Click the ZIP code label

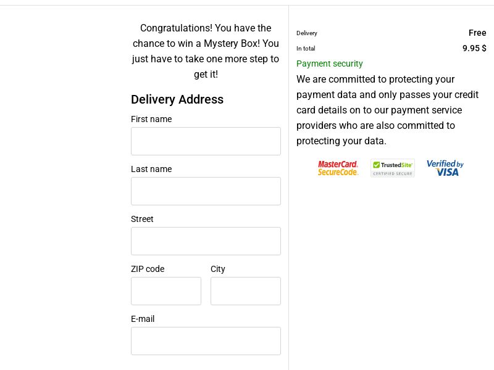pos(148,269)
